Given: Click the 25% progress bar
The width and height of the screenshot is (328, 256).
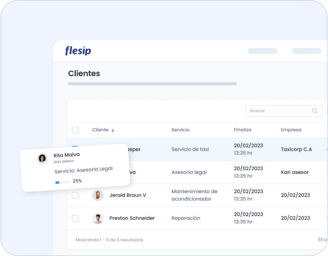Looking at the screenshot, I should pos(63,182).
